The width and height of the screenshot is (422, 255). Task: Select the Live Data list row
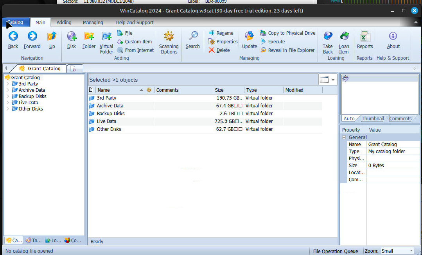click(x=205, y=121)
